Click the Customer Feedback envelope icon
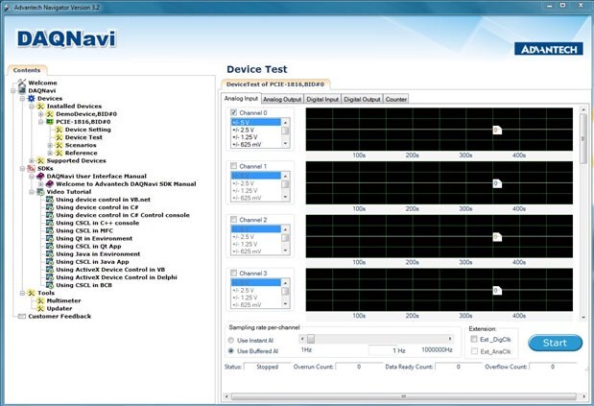The image size is (594, 406). click(x=22, y=316)
